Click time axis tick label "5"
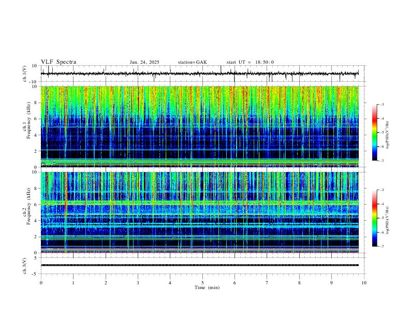Image resolution: width=410 pixels, height=317 pixels. [202, 283]
